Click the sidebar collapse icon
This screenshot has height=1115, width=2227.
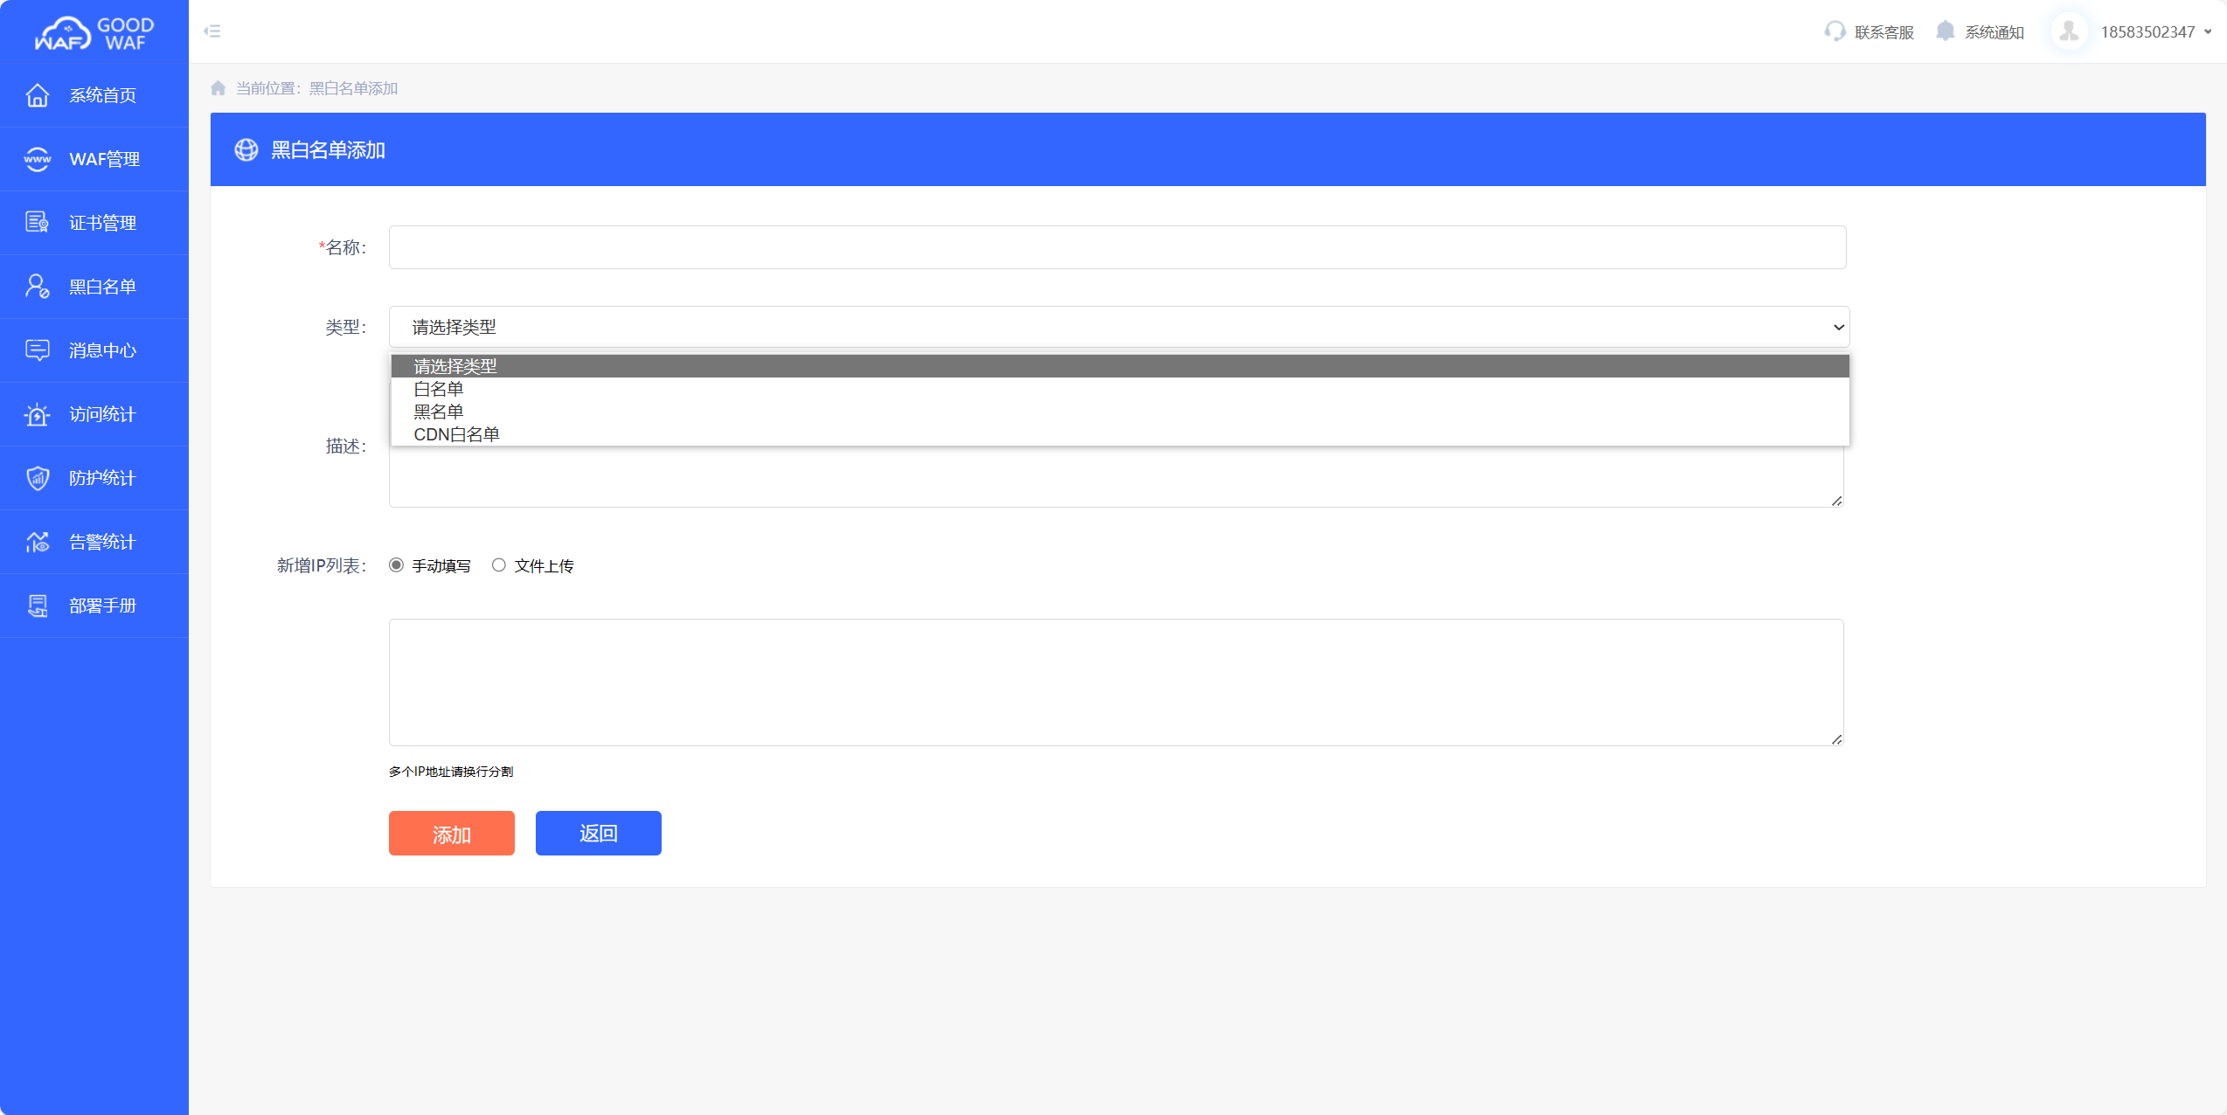click(212, 31)
